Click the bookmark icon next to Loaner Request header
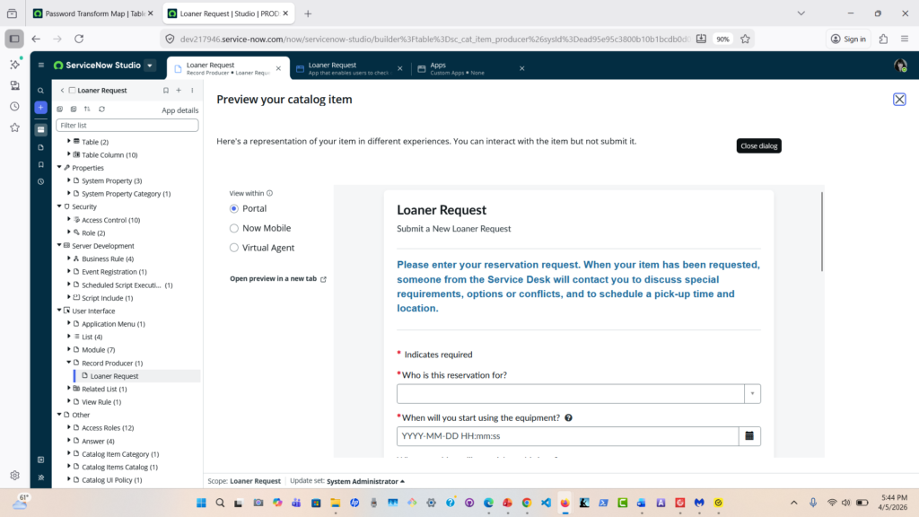This screenshot has width=919, height=517. pos(165,91)
